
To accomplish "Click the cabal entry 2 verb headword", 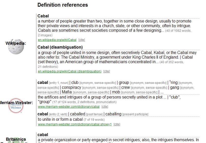I will [x=43, y=114].
